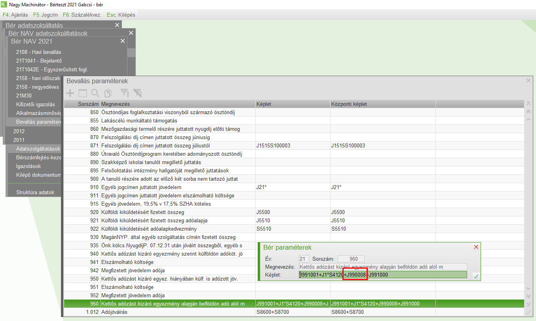Image resolution: width=536 pixels, height=321 pixels.
Task: Sort by Sorszám column header
Action: [x=82, y=104]
